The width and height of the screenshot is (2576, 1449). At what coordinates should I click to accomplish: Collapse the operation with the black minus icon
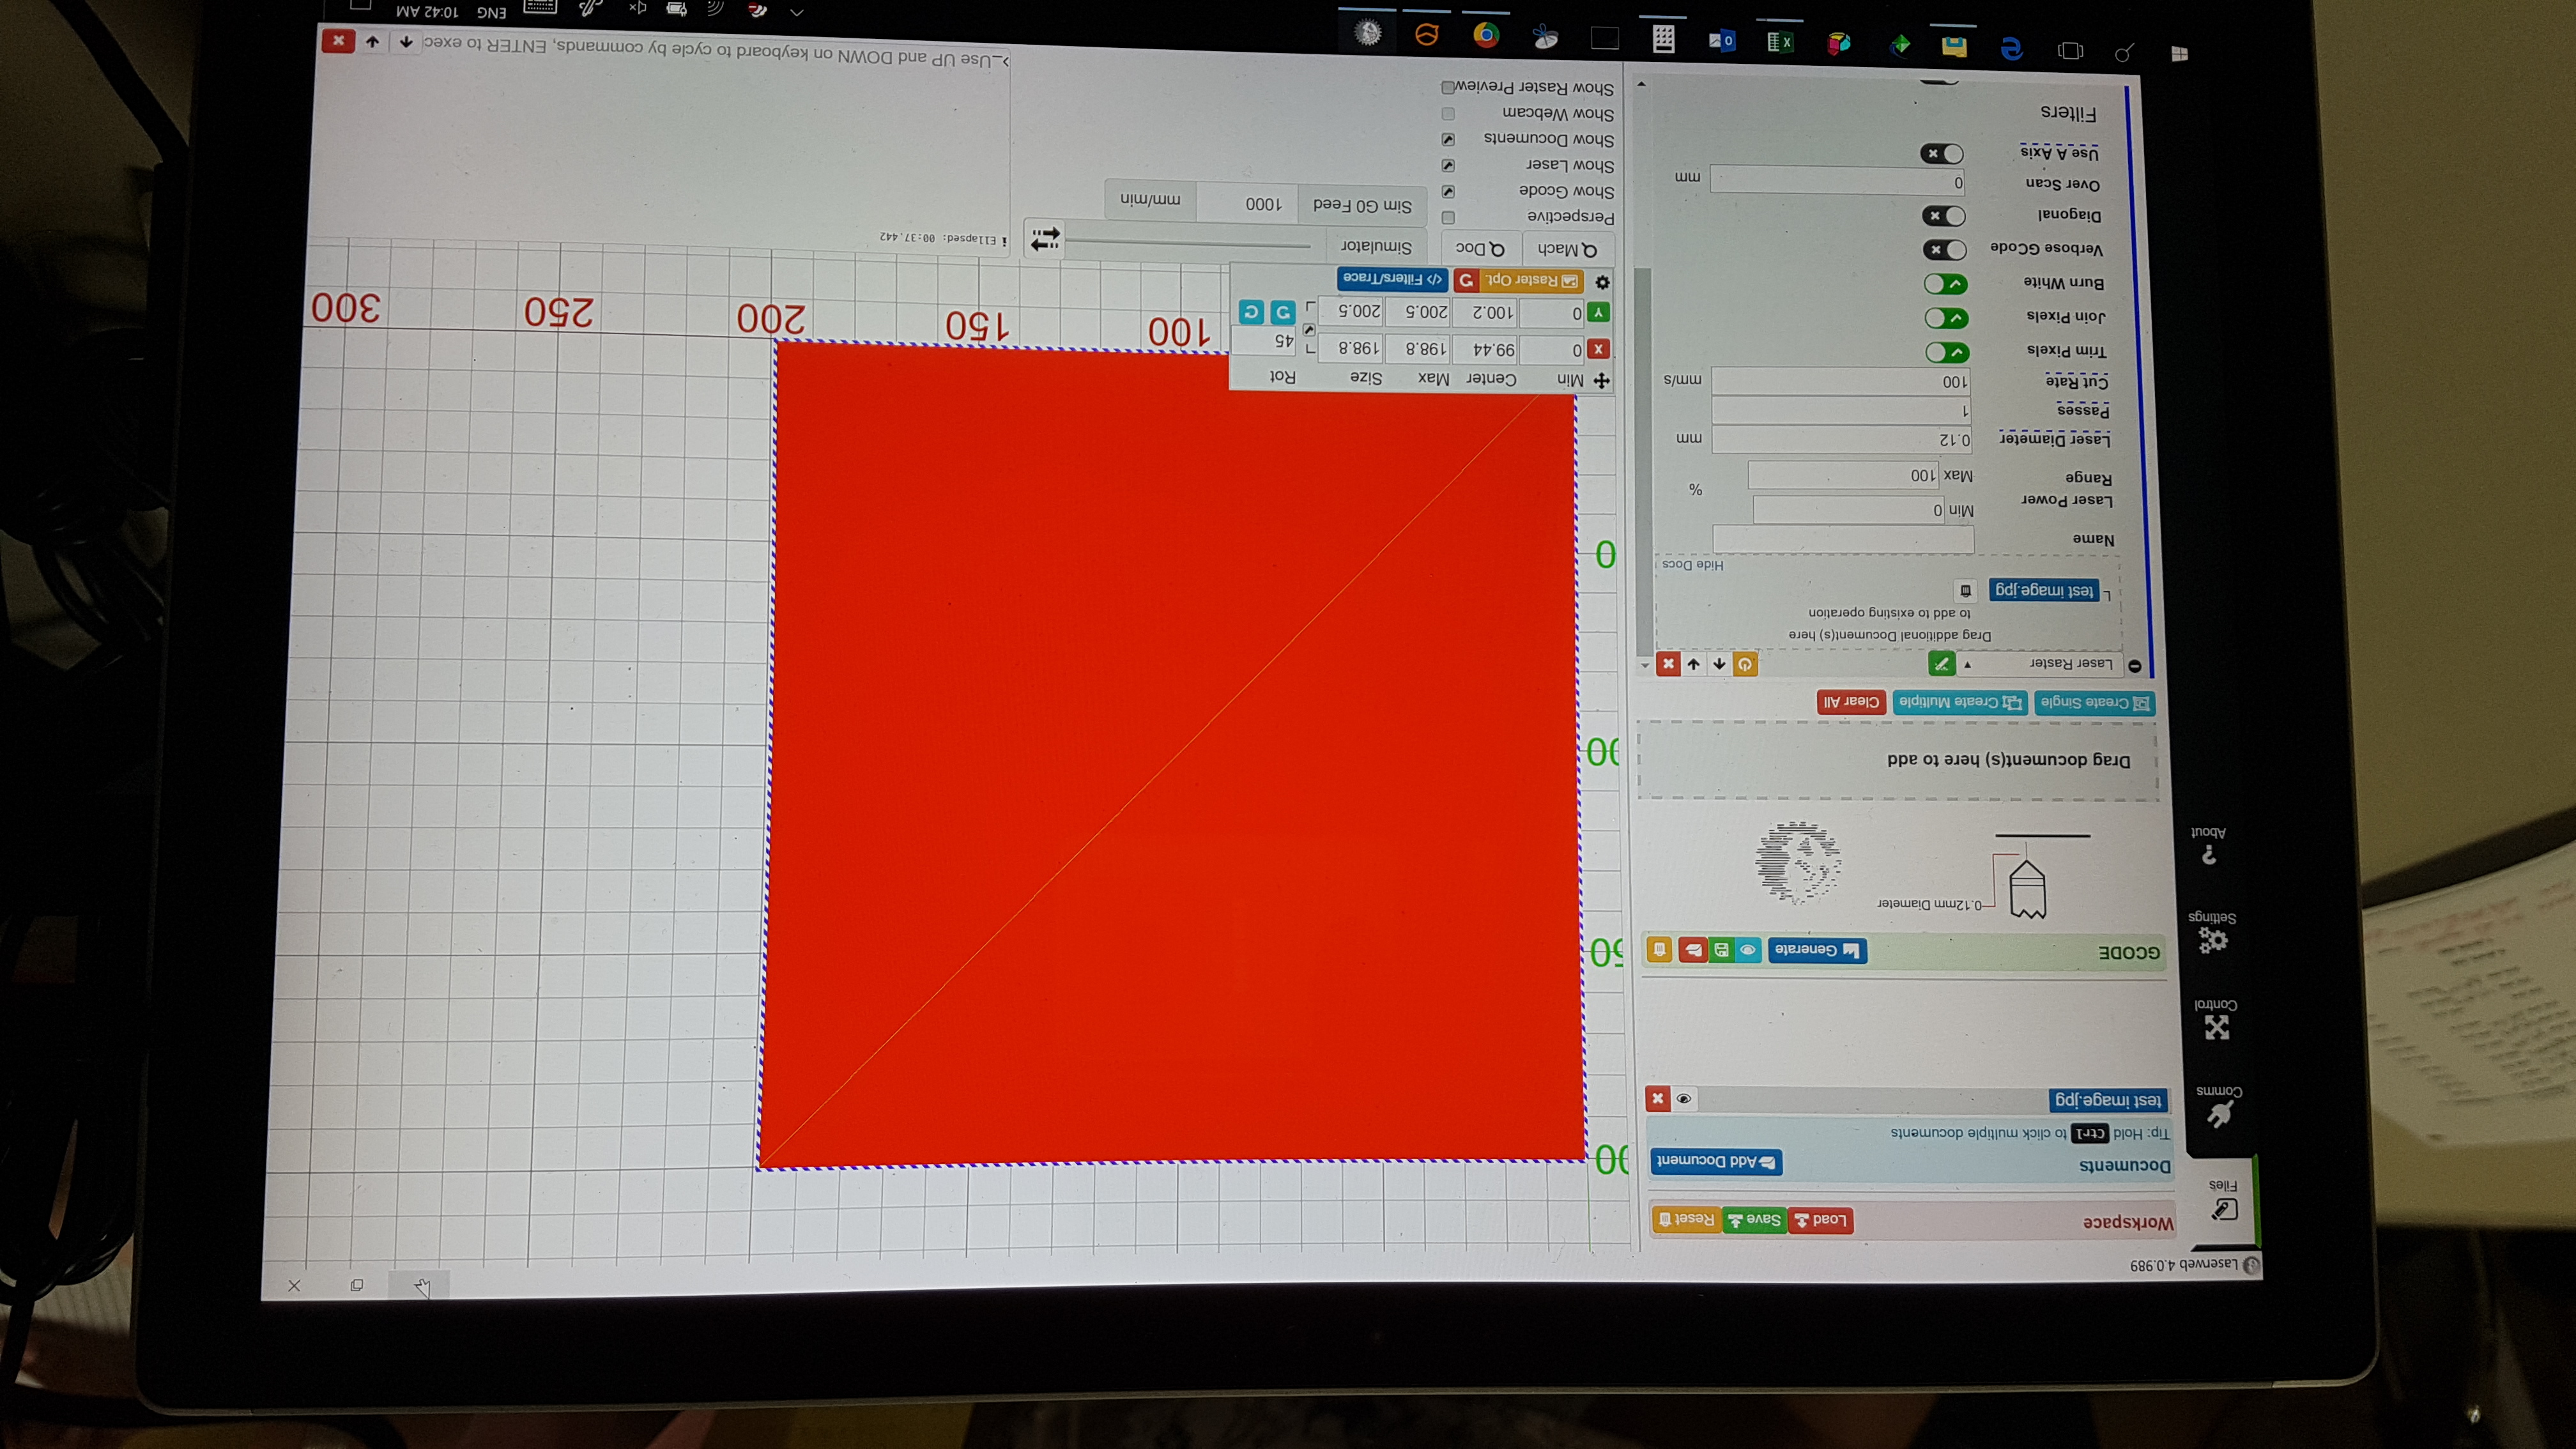[2134, 665]
